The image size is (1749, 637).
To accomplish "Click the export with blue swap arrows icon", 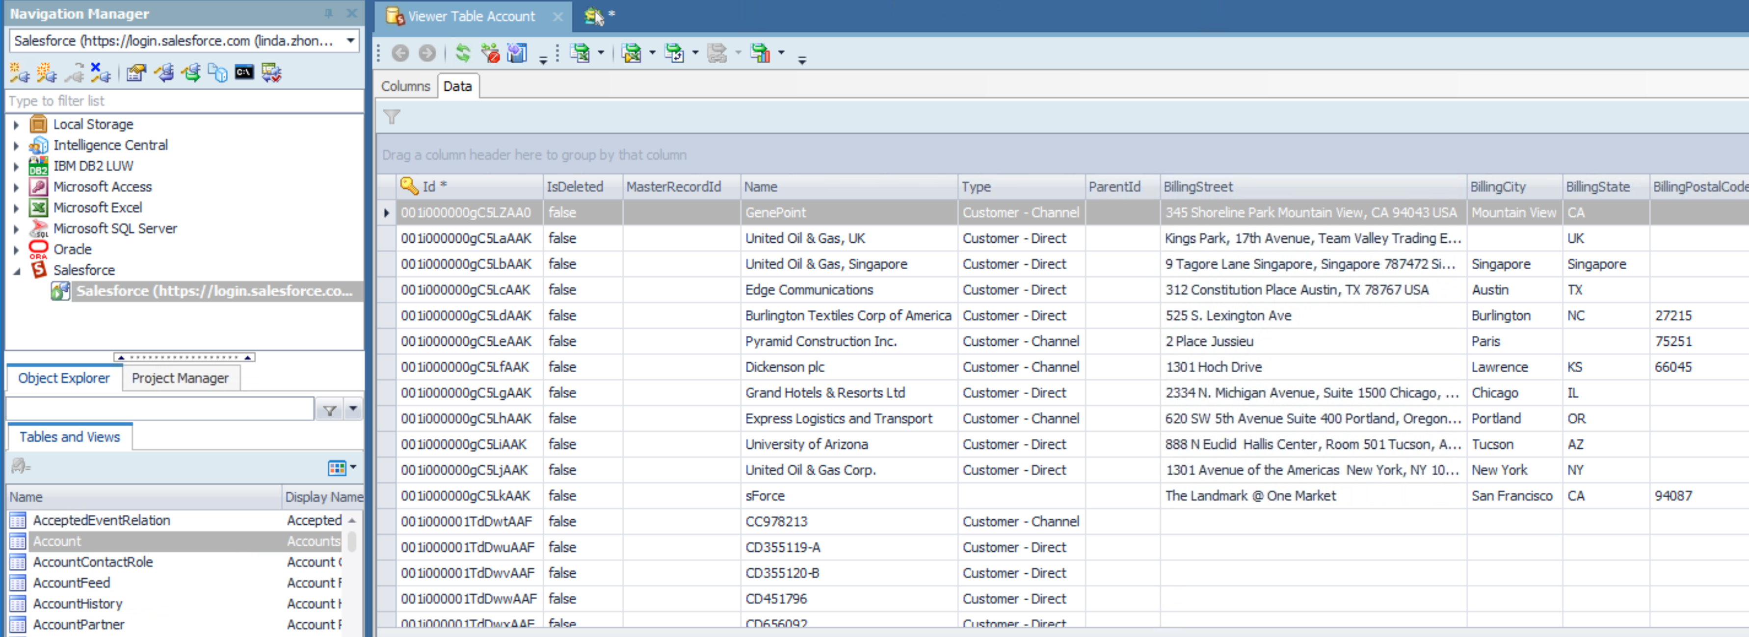I will pyautogui.click(x=674, y=53).
